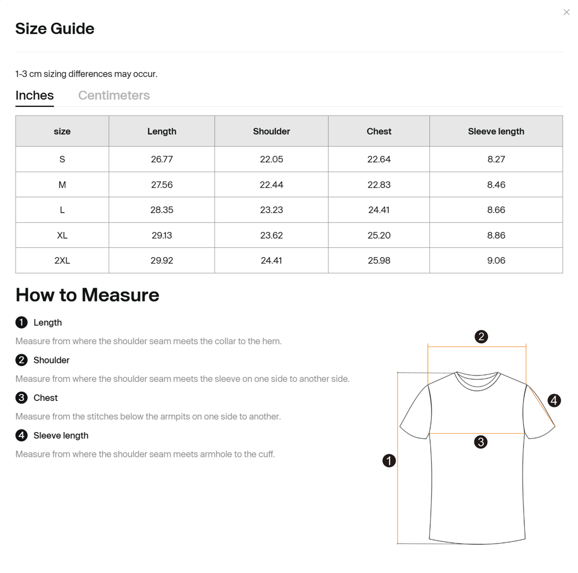This screenshot has width=578, height=573.
Task: Select the 2XL size row label
Action: 62,261
